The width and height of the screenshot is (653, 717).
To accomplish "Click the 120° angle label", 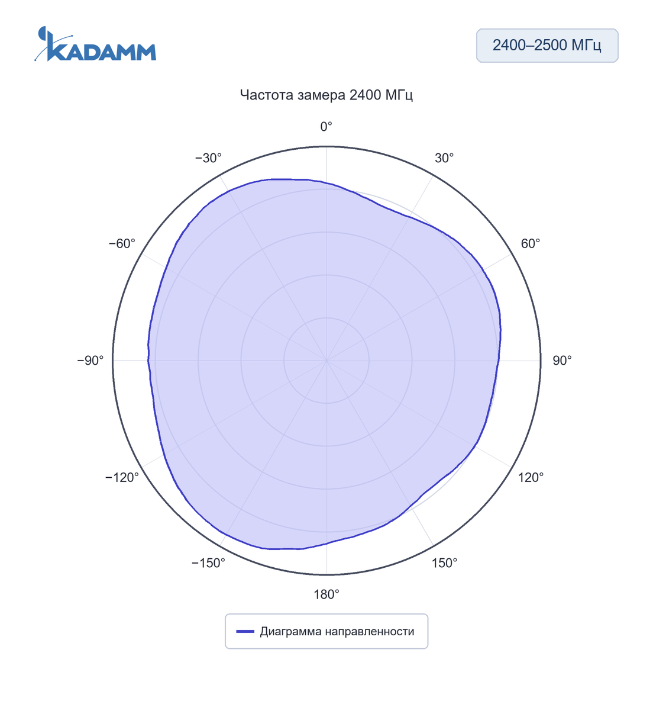I will pyautogui.click(x=531, y=478).
